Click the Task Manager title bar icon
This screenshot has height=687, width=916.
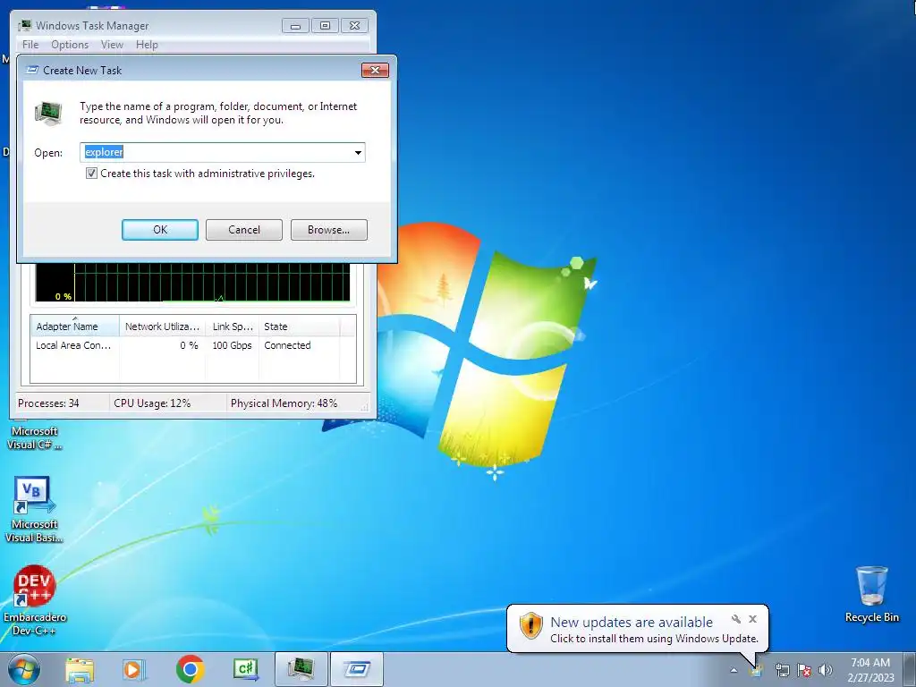pyautogui.click(x=24, y=26)
